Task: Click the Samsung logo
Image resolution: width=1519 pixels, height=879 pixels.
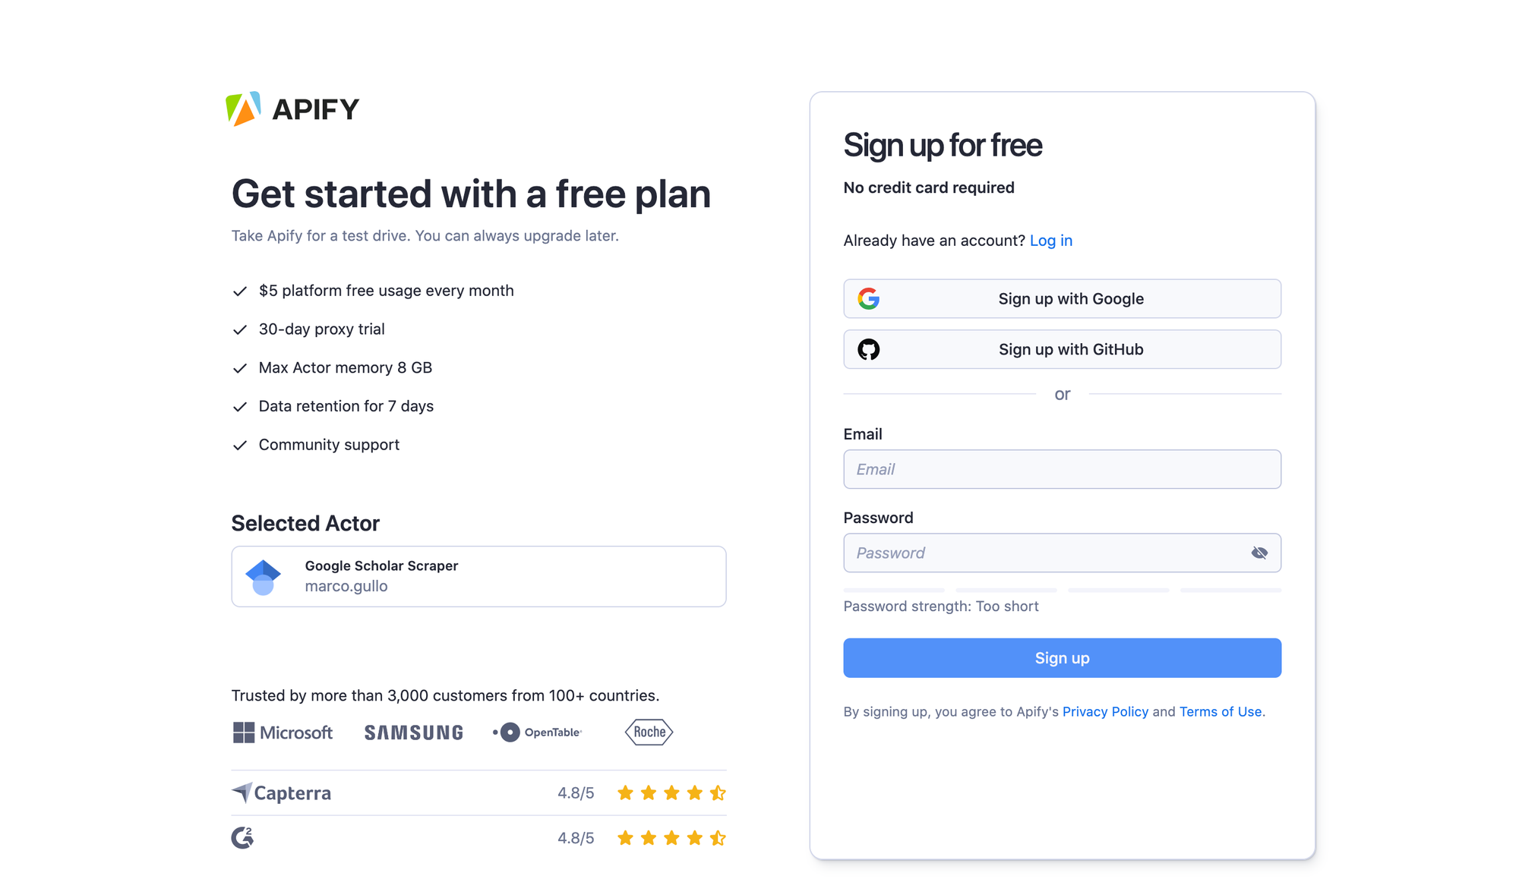Action: tap(413, 732)
